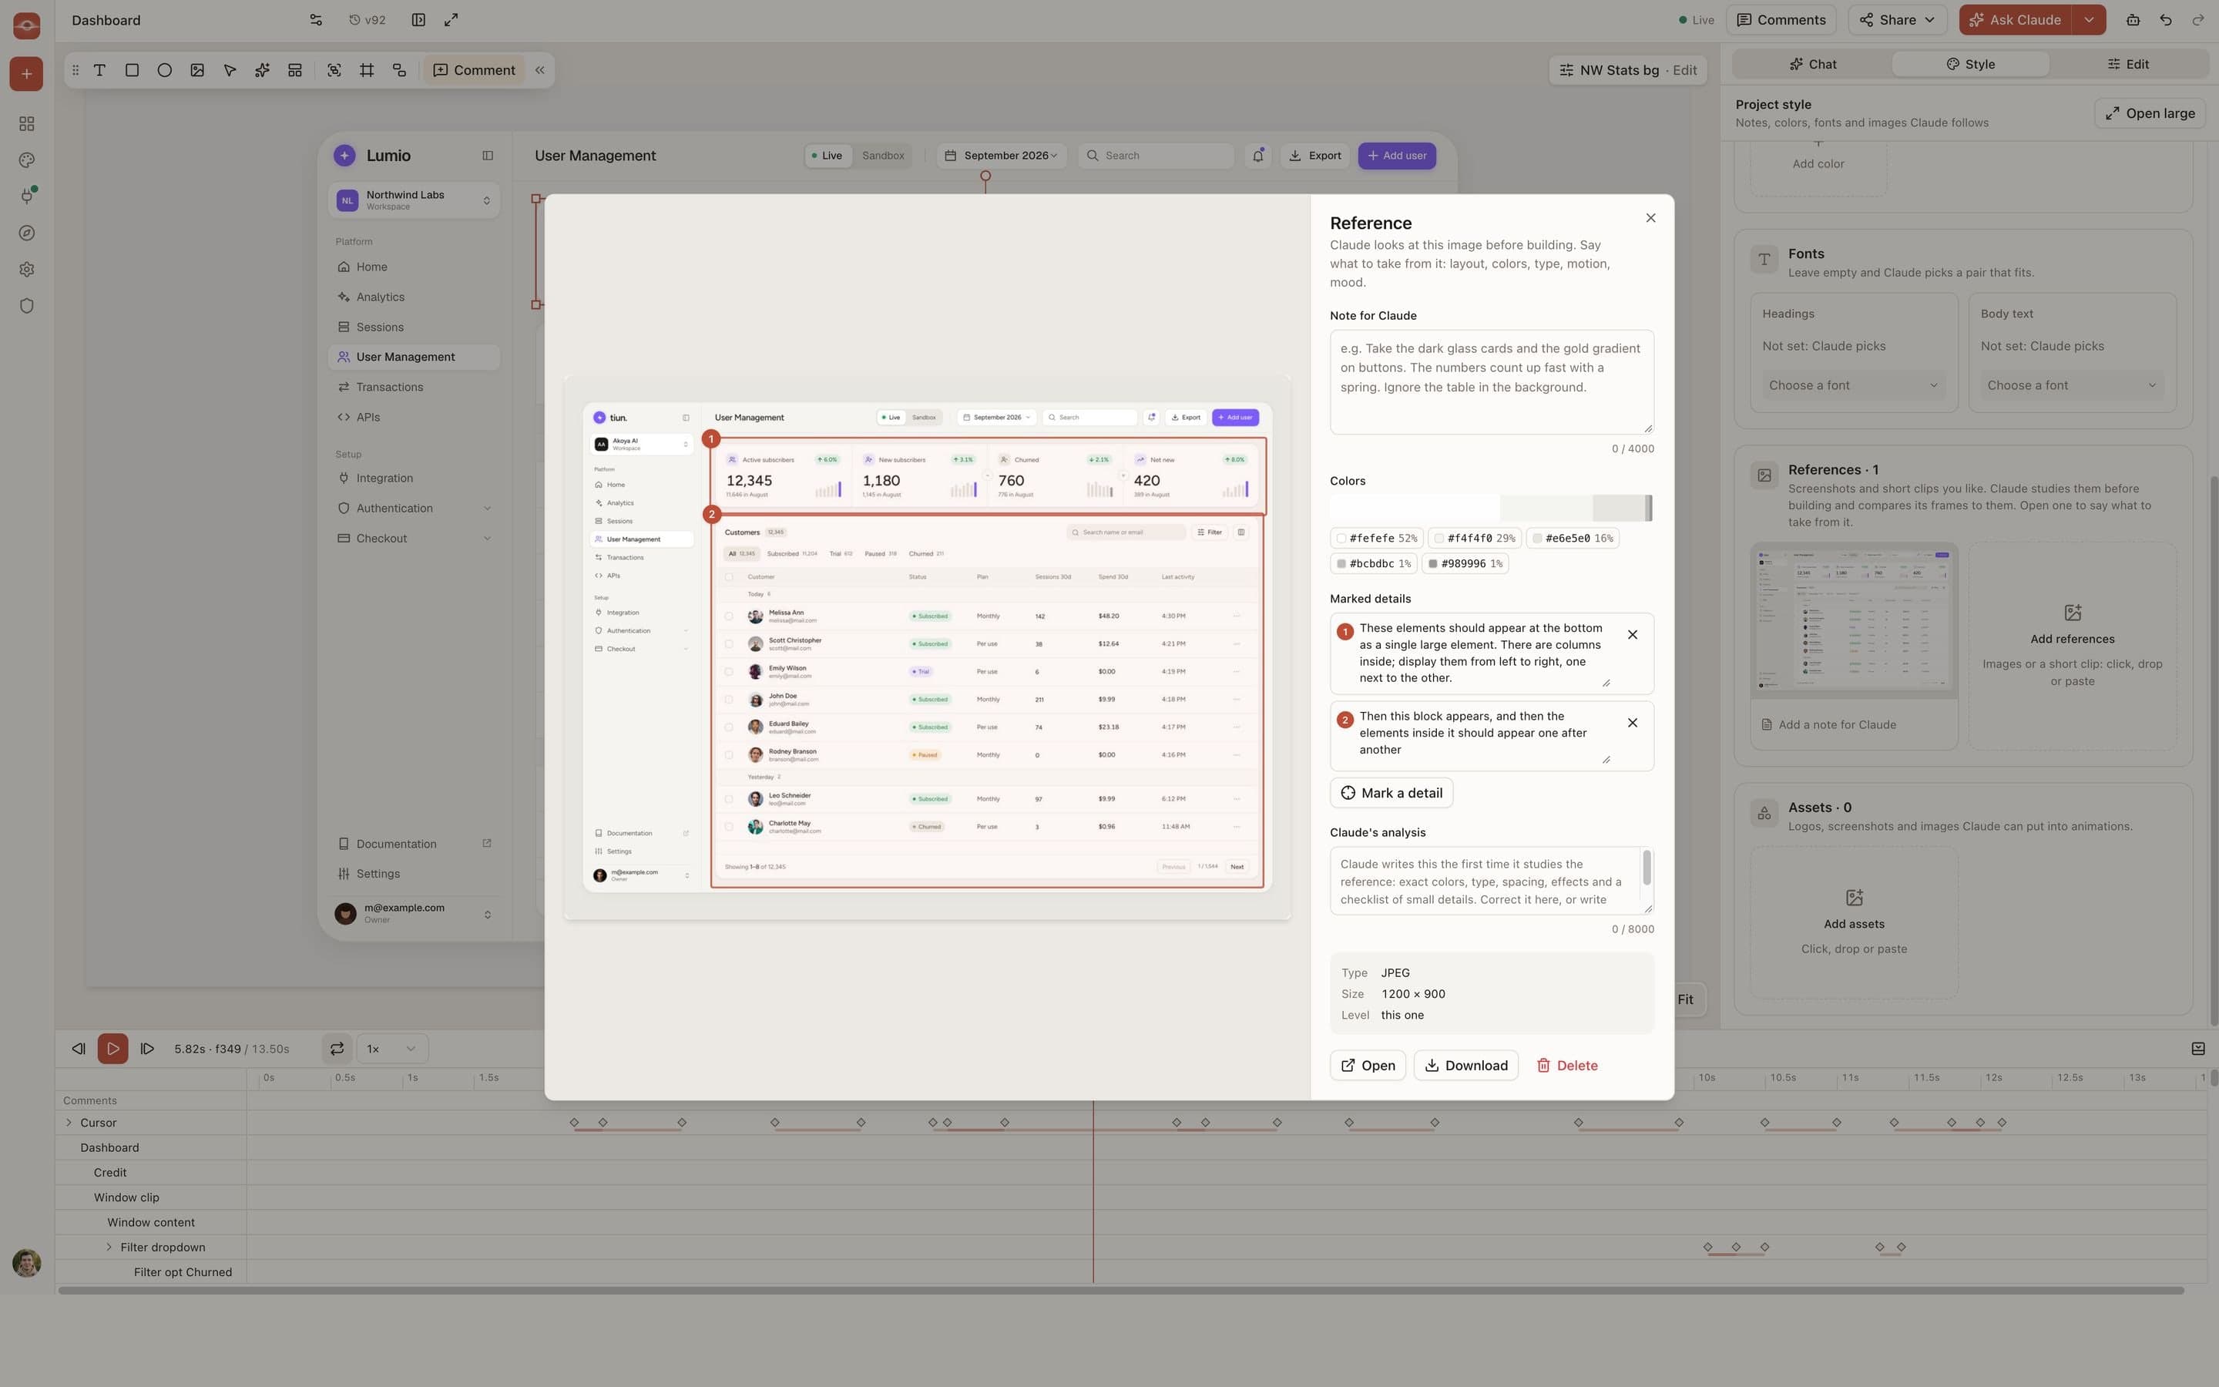This screenshot has width=2219, height=1387.
Task: Switch to the Chat tab
Action: pos(1812,64)
